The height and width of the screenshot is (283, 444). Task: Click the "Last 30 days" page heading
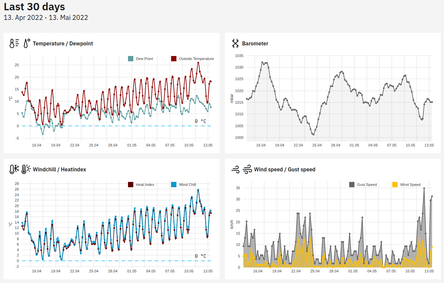[x=34, y=7]
